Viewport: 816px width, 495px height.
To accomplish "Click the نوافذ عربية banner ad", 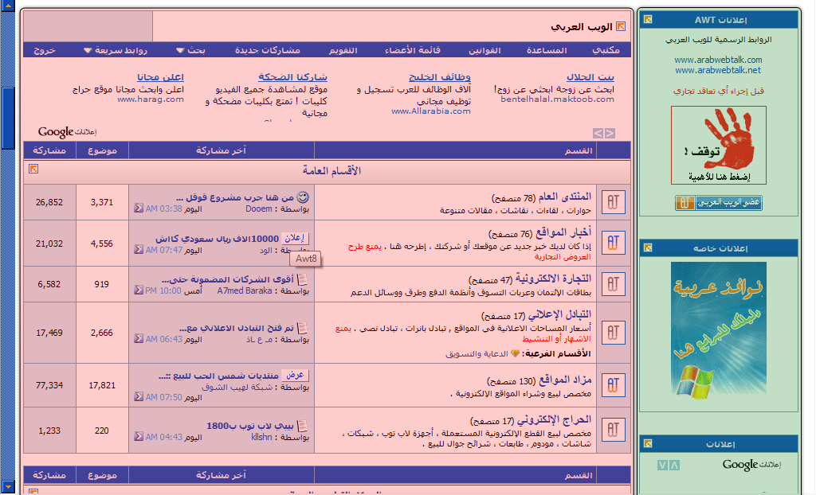I will tap(718, 331).
